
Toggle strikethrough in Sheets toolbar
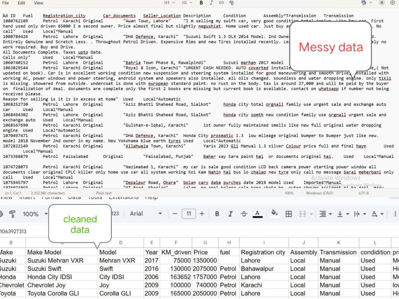(244, 214)
